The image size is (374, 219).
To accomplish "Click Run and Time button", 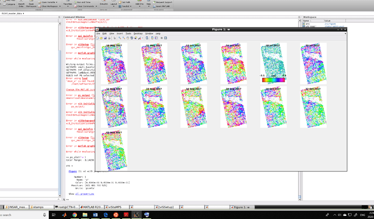I will (82, 2).
